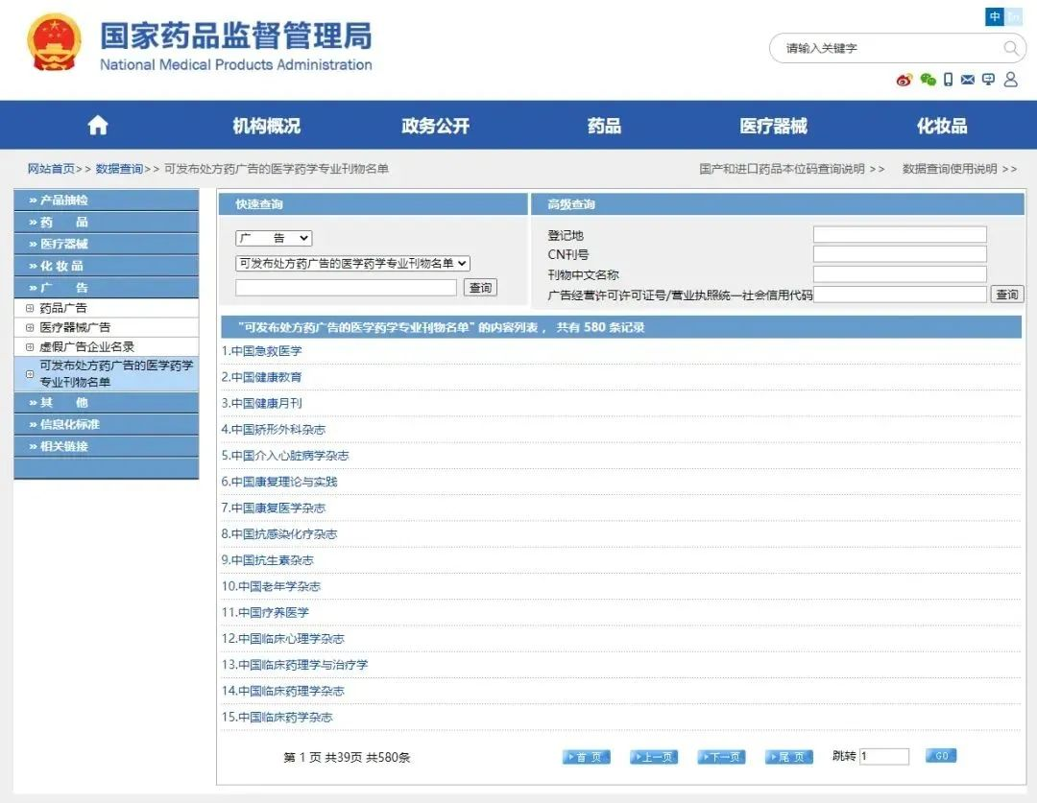Screen dimensions: 1037x803
Task: Open record 4.中国矫形外科杂志
Action: click(x=273, y=430)
